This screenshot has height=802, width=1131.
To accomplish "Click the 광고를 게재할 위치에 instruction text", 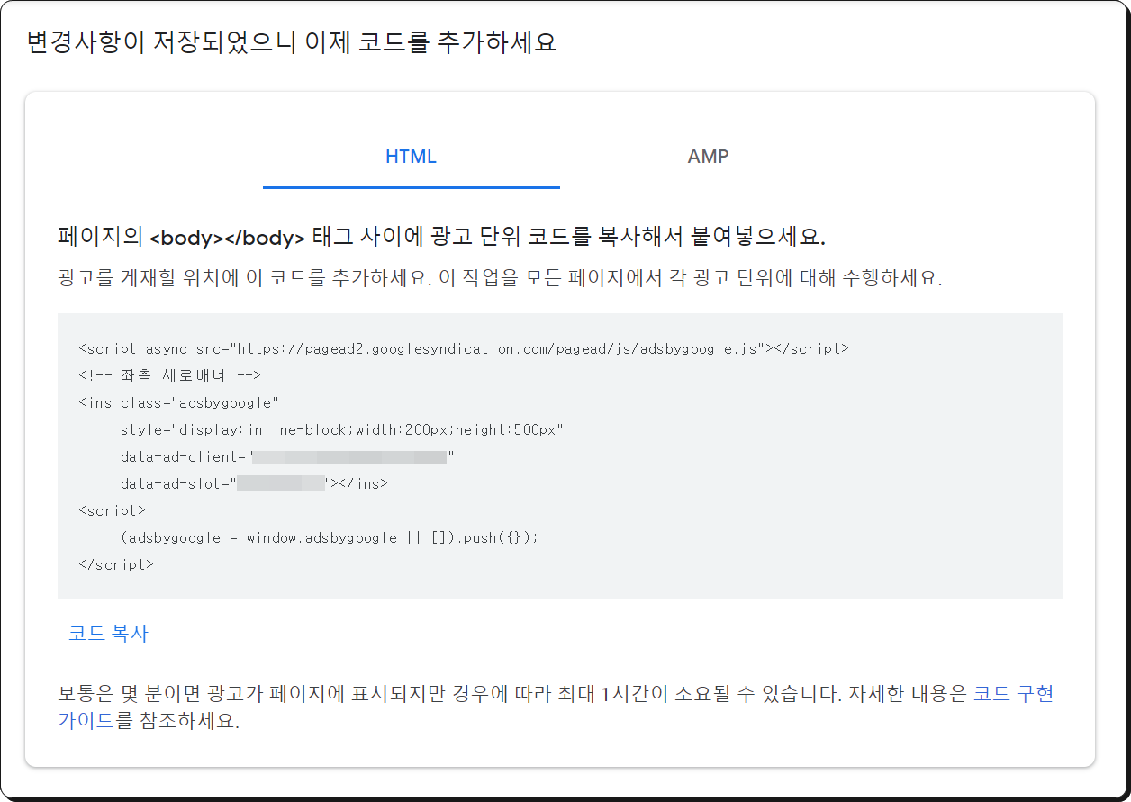I will pos(499,277).
